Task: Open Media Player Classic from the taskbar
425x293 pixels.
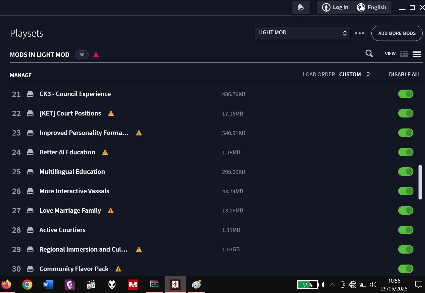Action: point(91,285)
